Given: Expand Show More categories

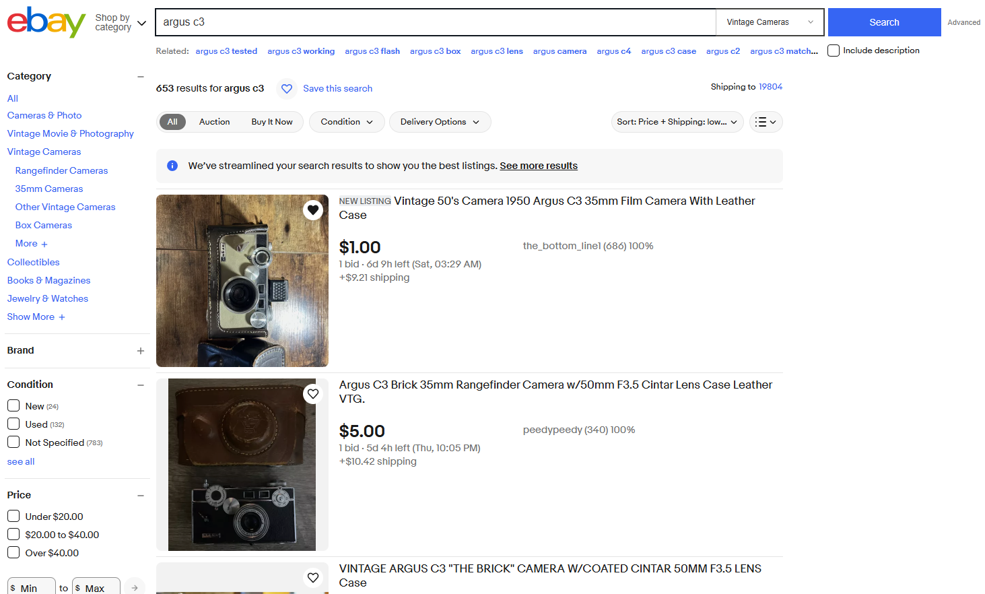Looking at the screenshot, I should (36, 317).
